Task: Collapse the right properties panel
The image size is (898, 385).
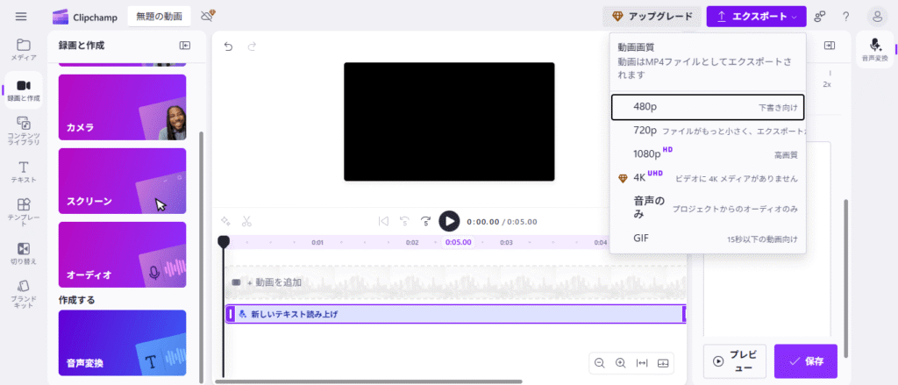Action: point(830,46)
